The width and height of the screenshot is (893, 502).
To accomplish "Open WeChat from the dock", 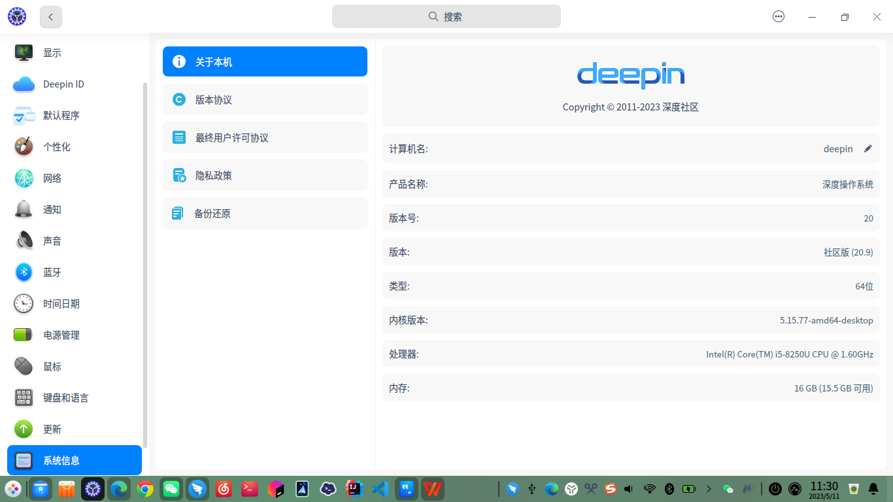I will click(171, 488).
